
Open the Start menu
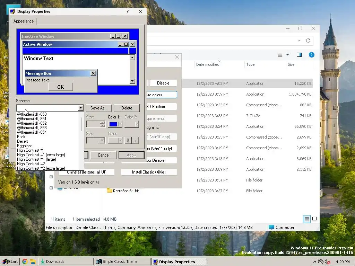[10, 262]
